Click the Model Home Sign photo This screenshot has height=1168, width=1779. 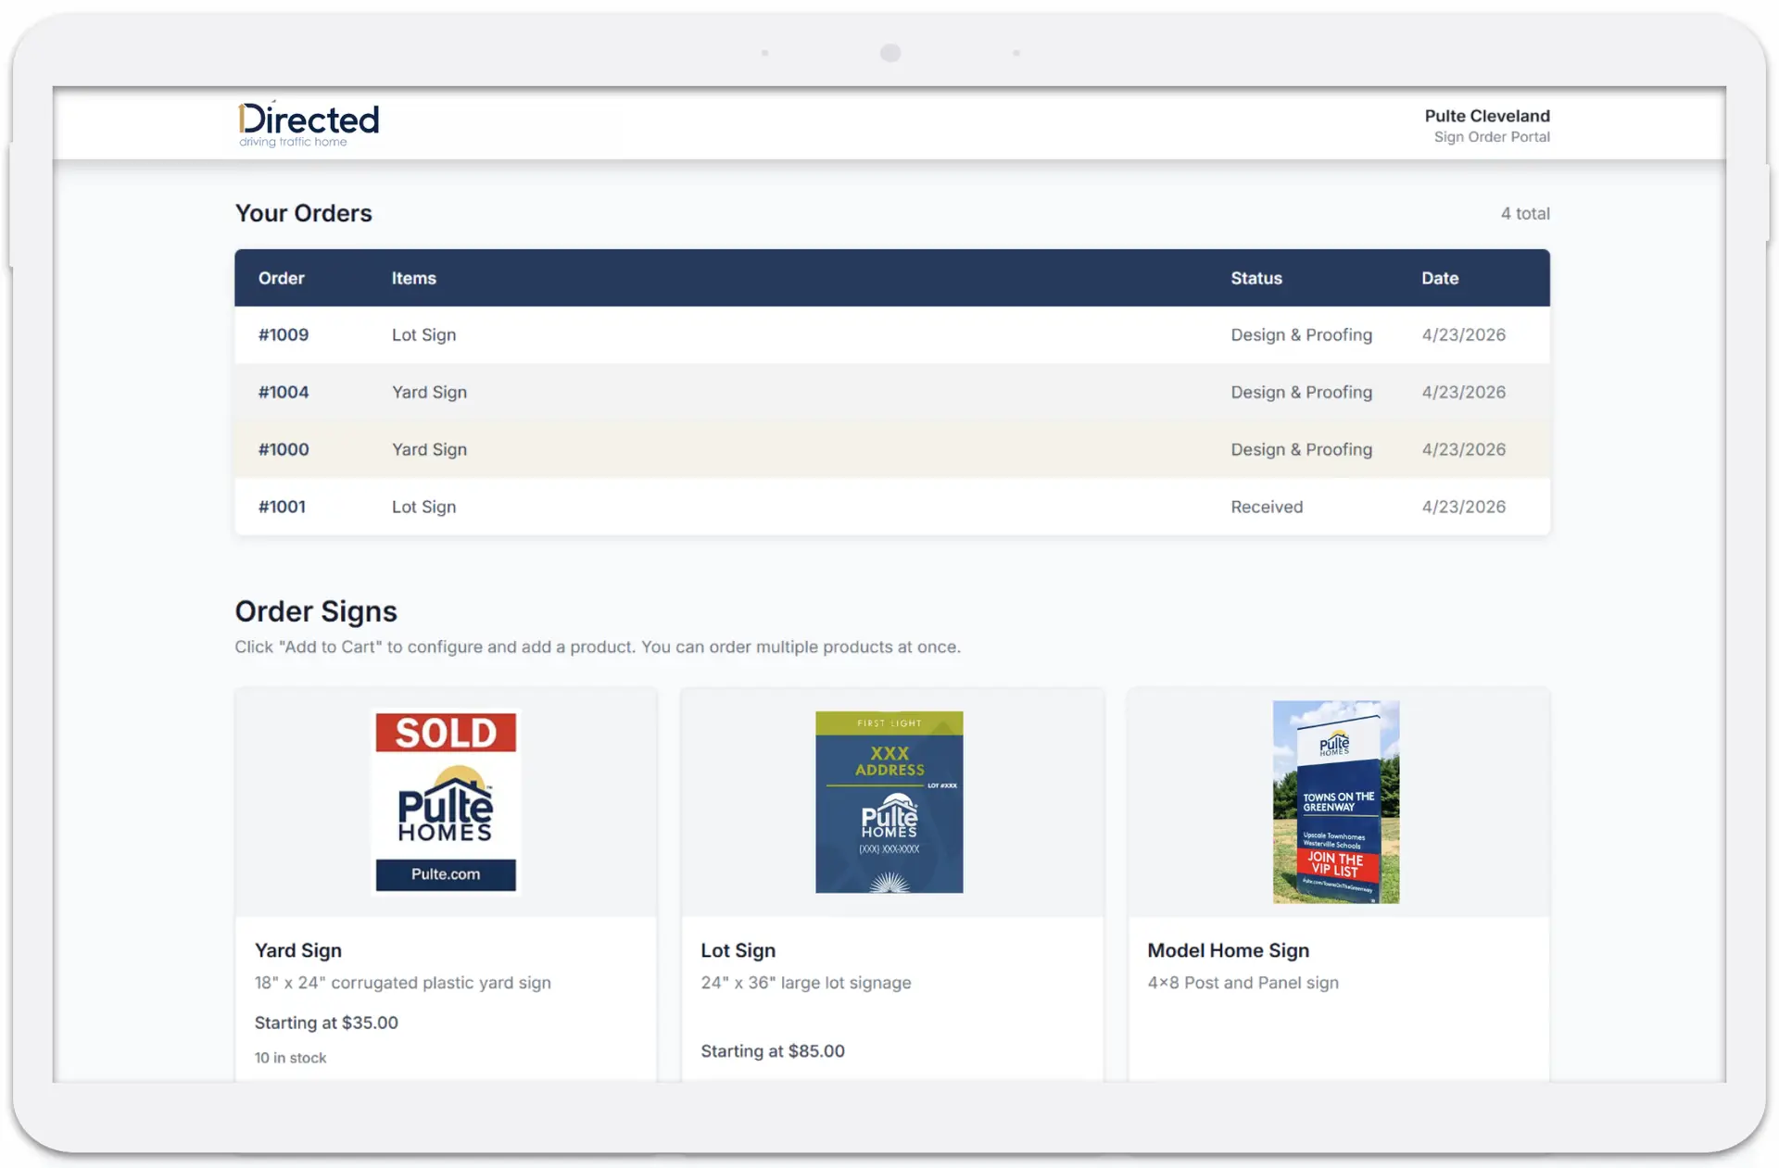coord(1335,802)
